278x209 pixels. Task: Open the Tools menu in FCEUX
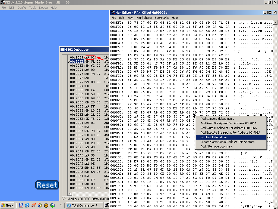33,8
